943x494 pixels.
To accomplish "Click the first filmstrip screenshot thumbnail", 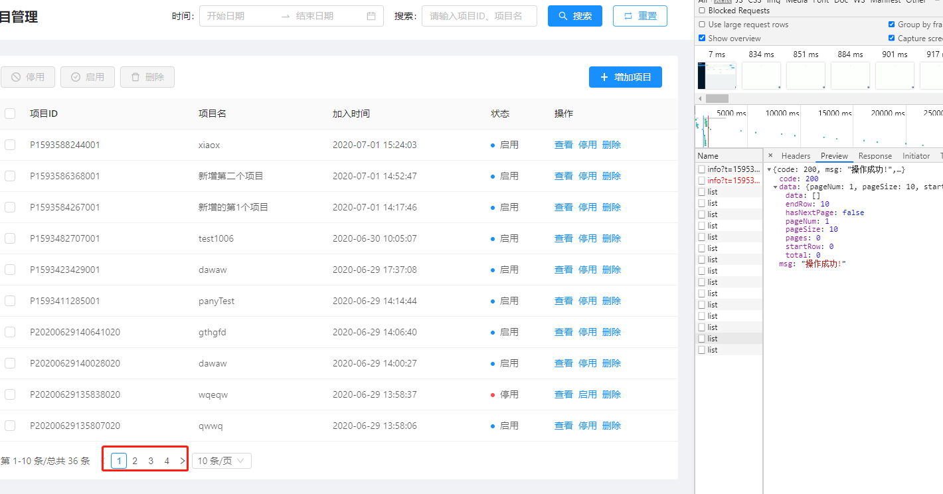I will [717, 76].
